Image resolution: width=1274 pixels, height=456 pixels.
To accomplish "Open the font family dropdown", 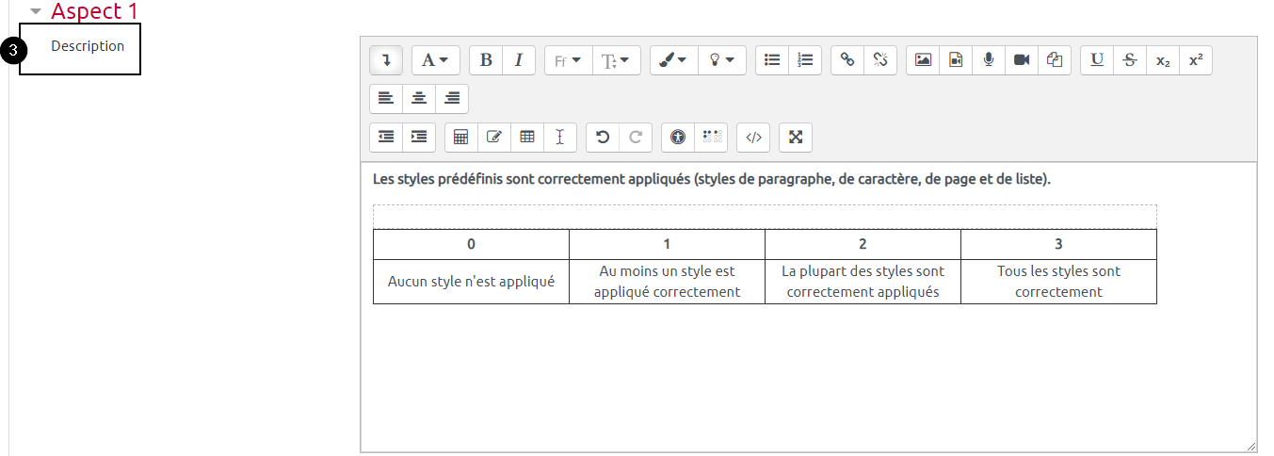I will tap(567, 60).
